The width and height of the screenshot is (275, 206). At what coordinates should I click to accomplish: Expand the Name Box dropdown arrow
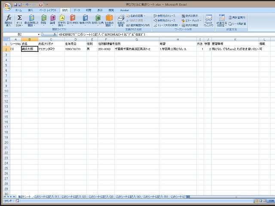40,34
